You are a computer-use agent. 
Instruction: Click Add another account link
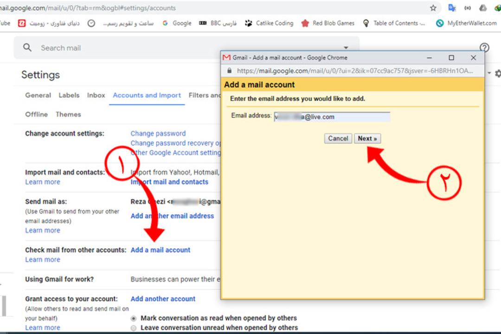[x=163, y=299]
